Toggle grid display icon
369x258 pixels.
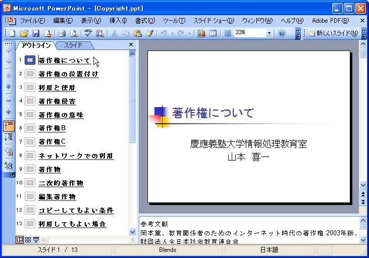227,33
